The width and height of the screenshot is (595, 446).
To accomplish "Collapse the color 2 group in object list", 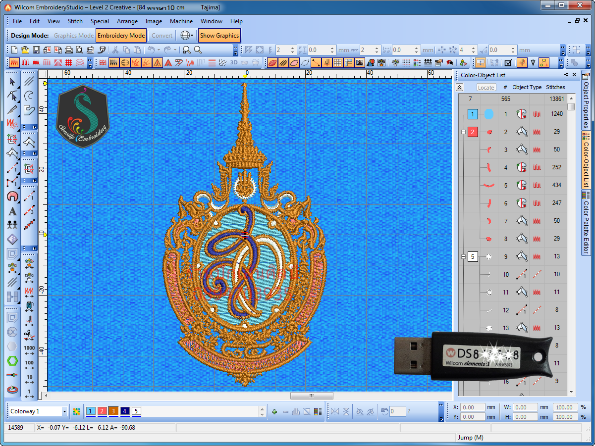I will [x=464, y=132].
